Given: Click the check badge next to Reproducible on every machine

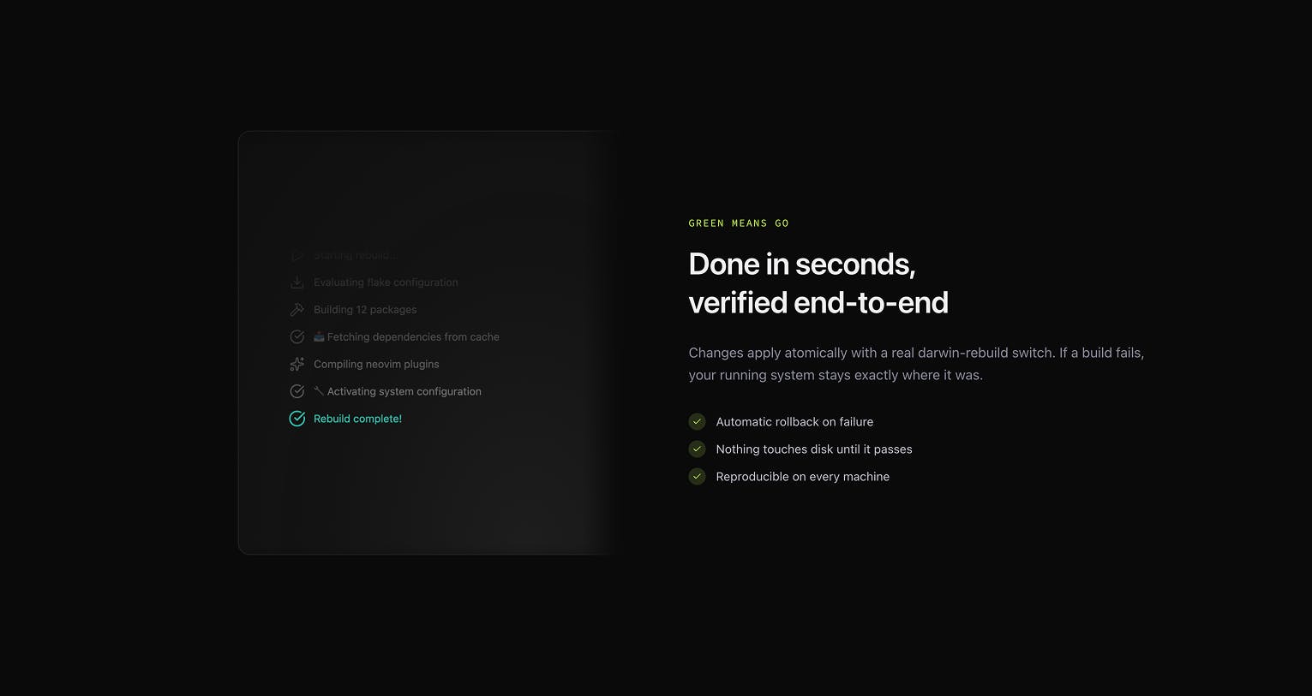Looking at the screenshot, I should [697, 477].
